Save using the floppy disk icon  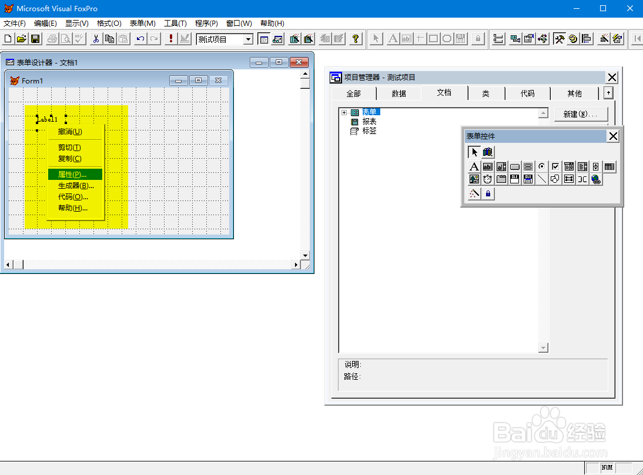[x=36, y=39]
